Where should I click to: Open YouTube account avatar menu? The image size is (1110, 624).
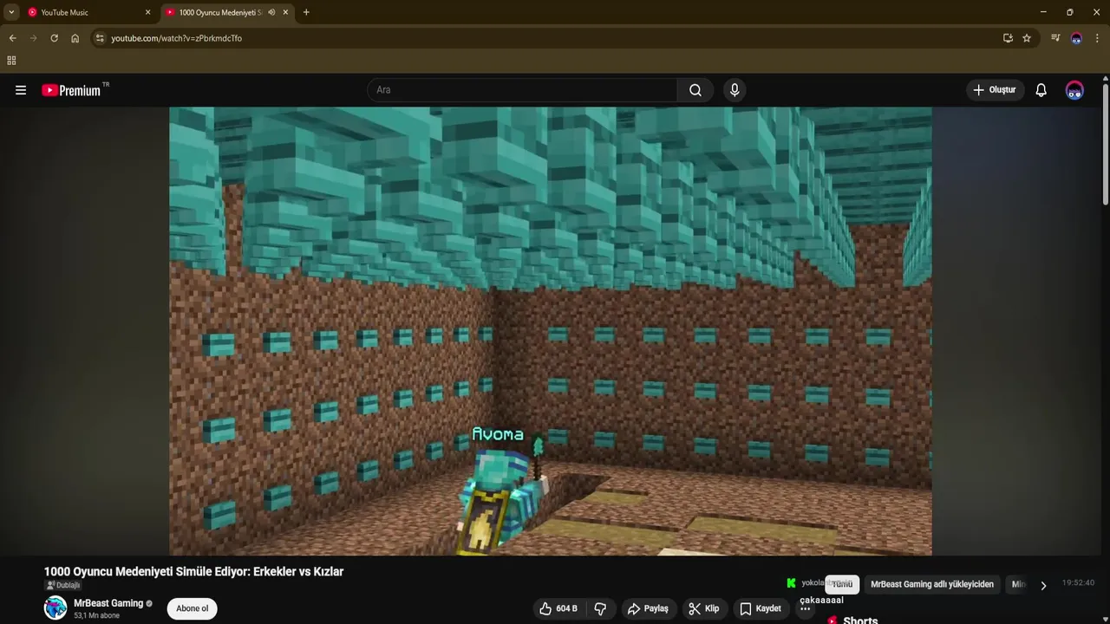(x=1074, y=90)
